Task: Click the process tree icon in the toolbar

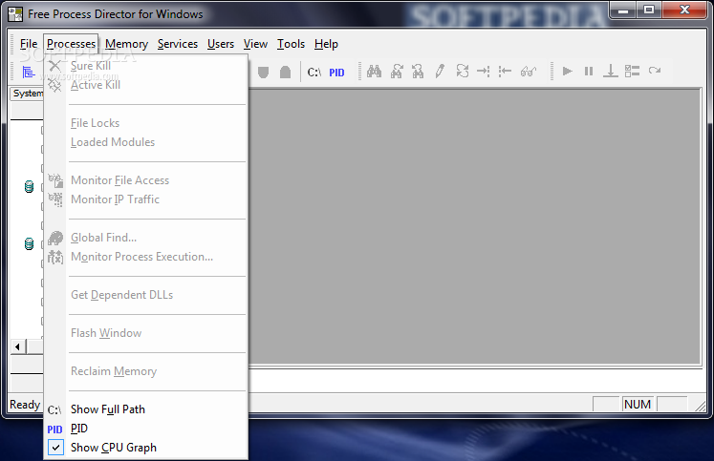Action: 29,72
